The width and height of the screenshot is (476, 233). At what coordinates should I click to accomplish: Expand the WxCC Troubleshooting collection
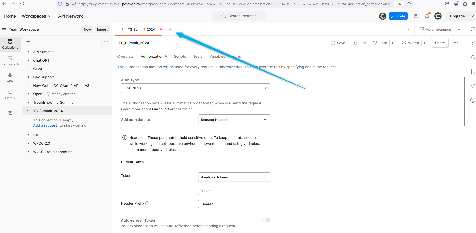coord(28,152)
